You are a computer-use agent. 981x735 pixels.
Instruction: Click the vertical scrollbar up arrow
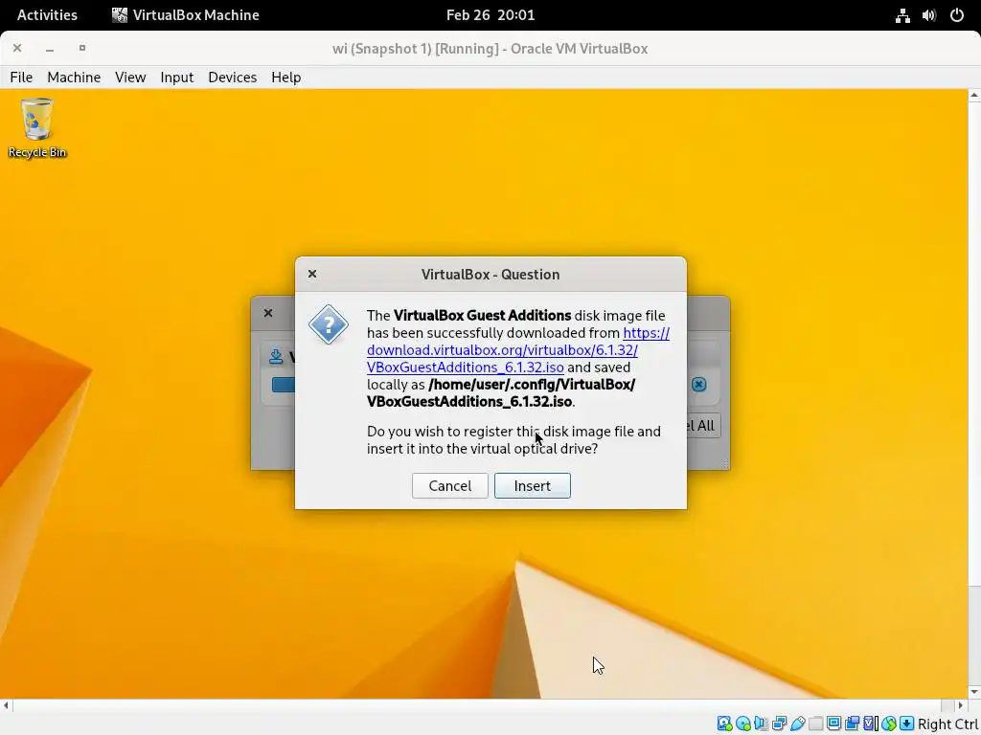[974, 96]
